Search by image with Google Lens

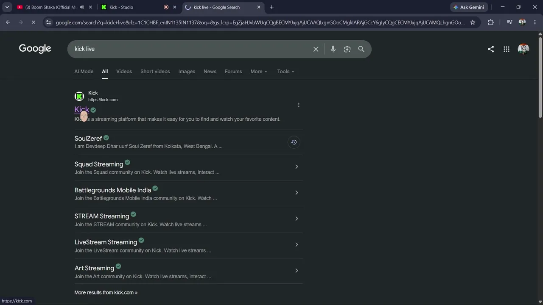click(347, 49)
